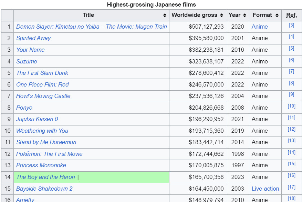This screenshot has width=302, height=202.
Task: Open Bayside Shakedown 2 article
Action: coord(44,189)
